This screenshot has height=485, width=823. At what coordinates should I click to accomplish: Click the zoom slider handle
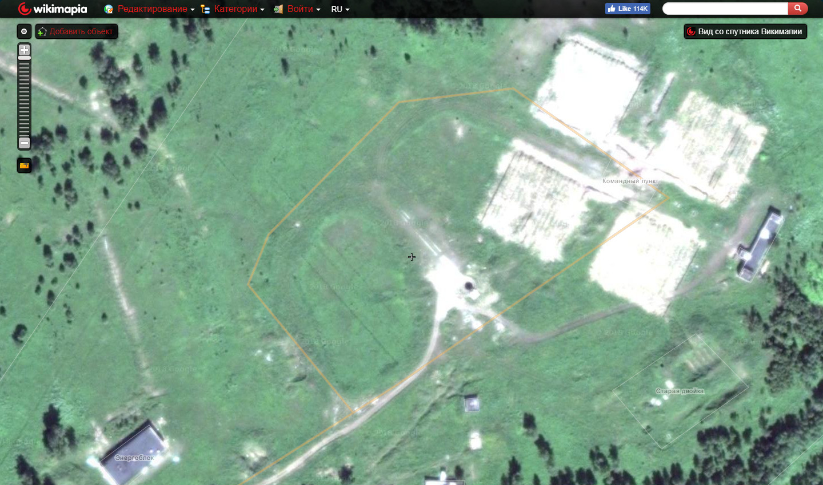(x=24, y=58)
